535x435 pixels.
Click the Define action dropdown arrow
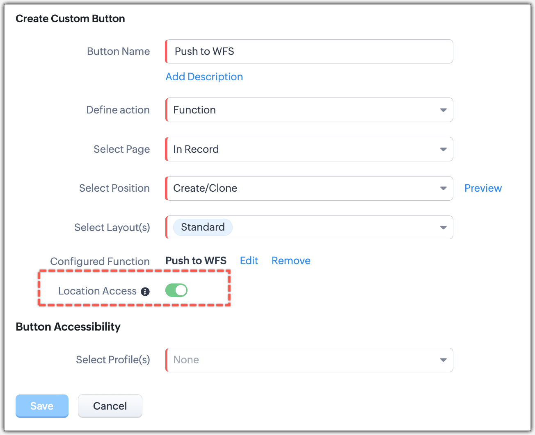pos(443,110)
